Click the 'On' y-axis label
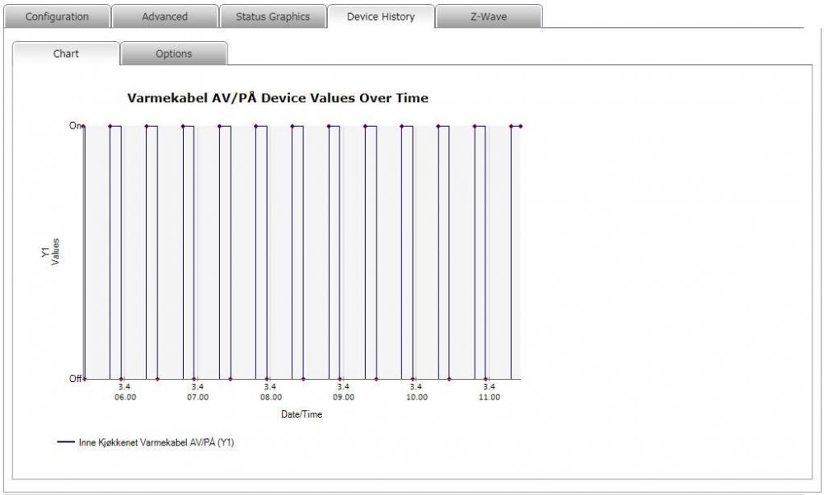This screenshot has height=495, width=824. click(x=76, y=125)
